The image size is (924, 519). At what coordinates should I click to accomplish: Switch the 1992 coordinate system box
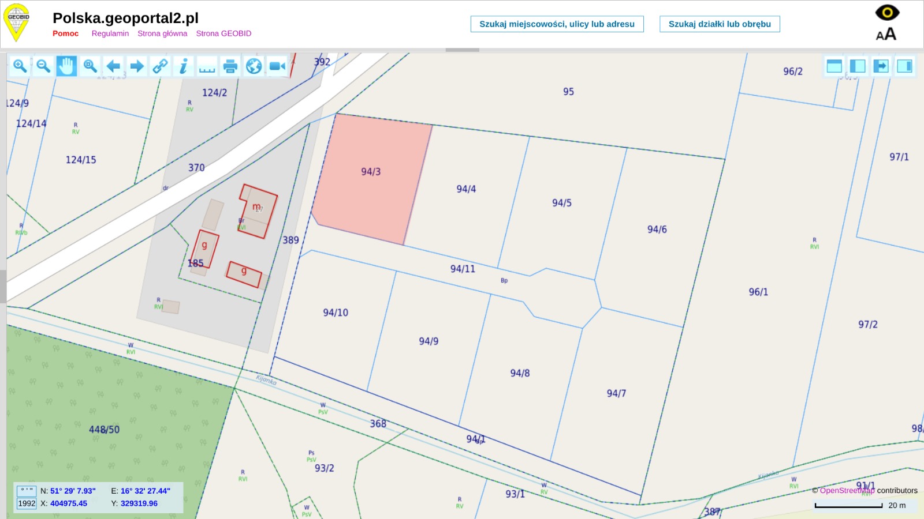[27, 503]
